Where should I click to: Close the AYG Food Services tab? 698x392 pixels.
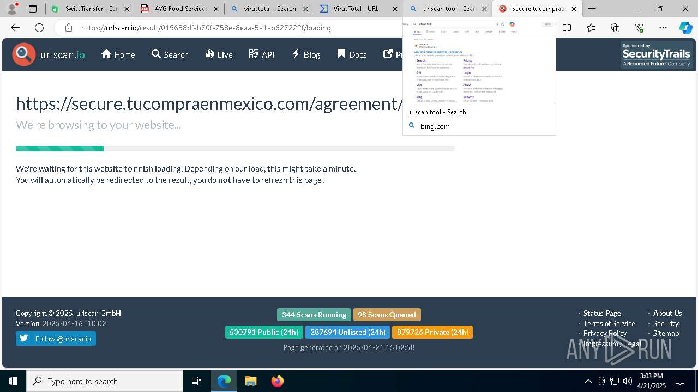click(x=216, y=9)
